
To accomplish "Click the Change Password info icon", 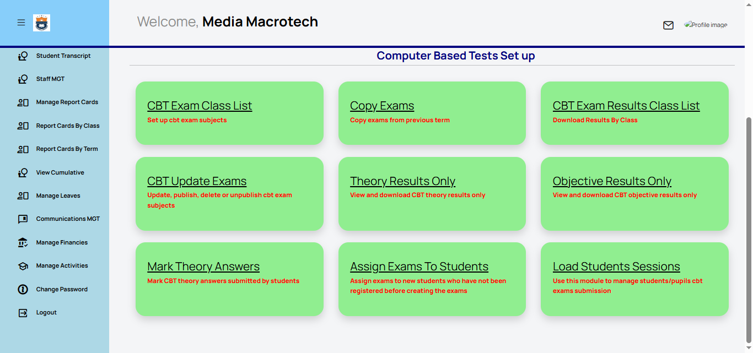I will point(23,289).
